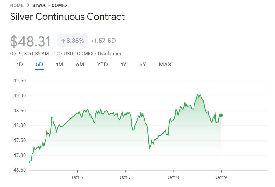This screenshot has height=187, width=275.
Task: Click the Oct 6 axis label
Action: [x=77, y=177]
